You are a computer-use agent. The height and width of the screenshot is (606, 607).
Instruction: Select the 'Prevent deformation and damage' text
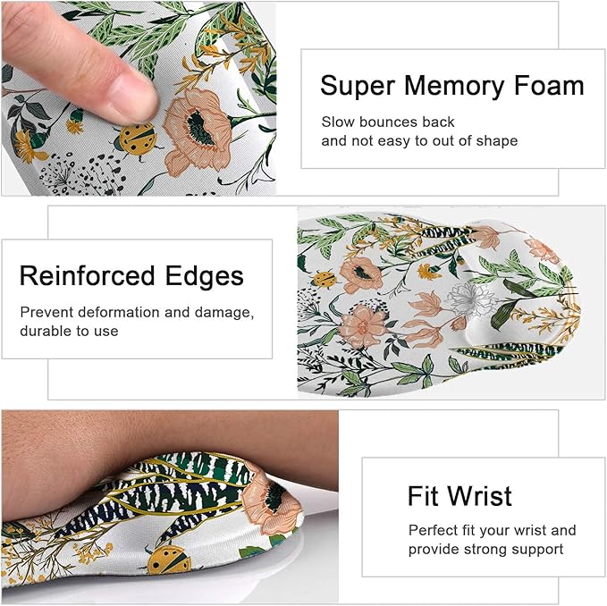tap(137, 312)
